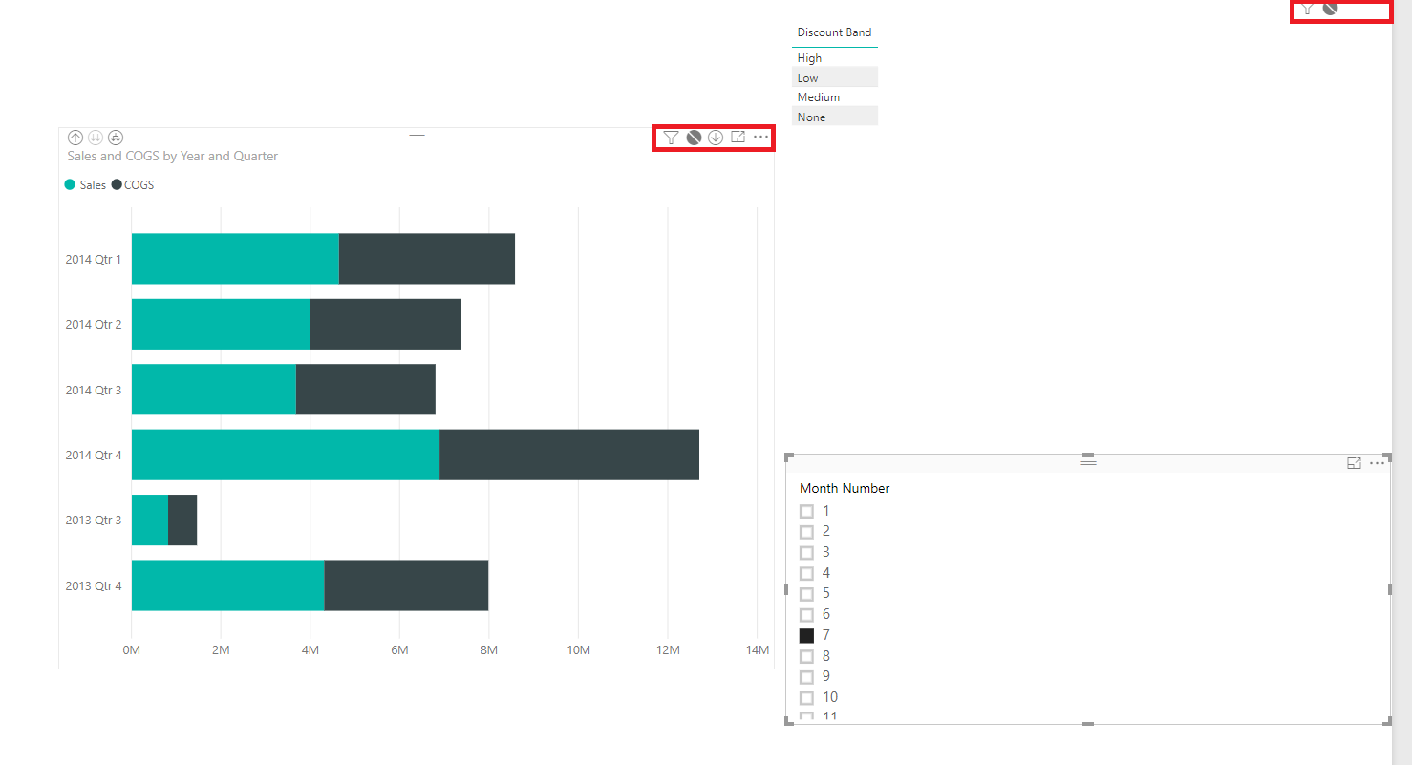Tick the month 8 checkbox
The width and height of the screenshot is (1412, 765).
pos(806,656)
